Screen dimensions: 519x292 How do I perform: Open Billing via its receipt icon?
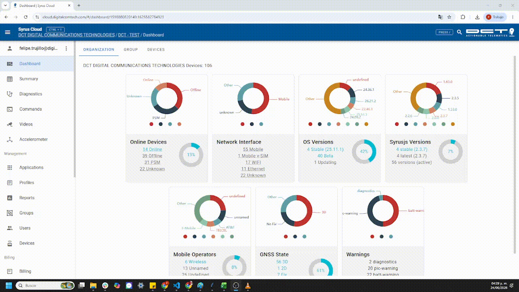click(x=10, y=271)
